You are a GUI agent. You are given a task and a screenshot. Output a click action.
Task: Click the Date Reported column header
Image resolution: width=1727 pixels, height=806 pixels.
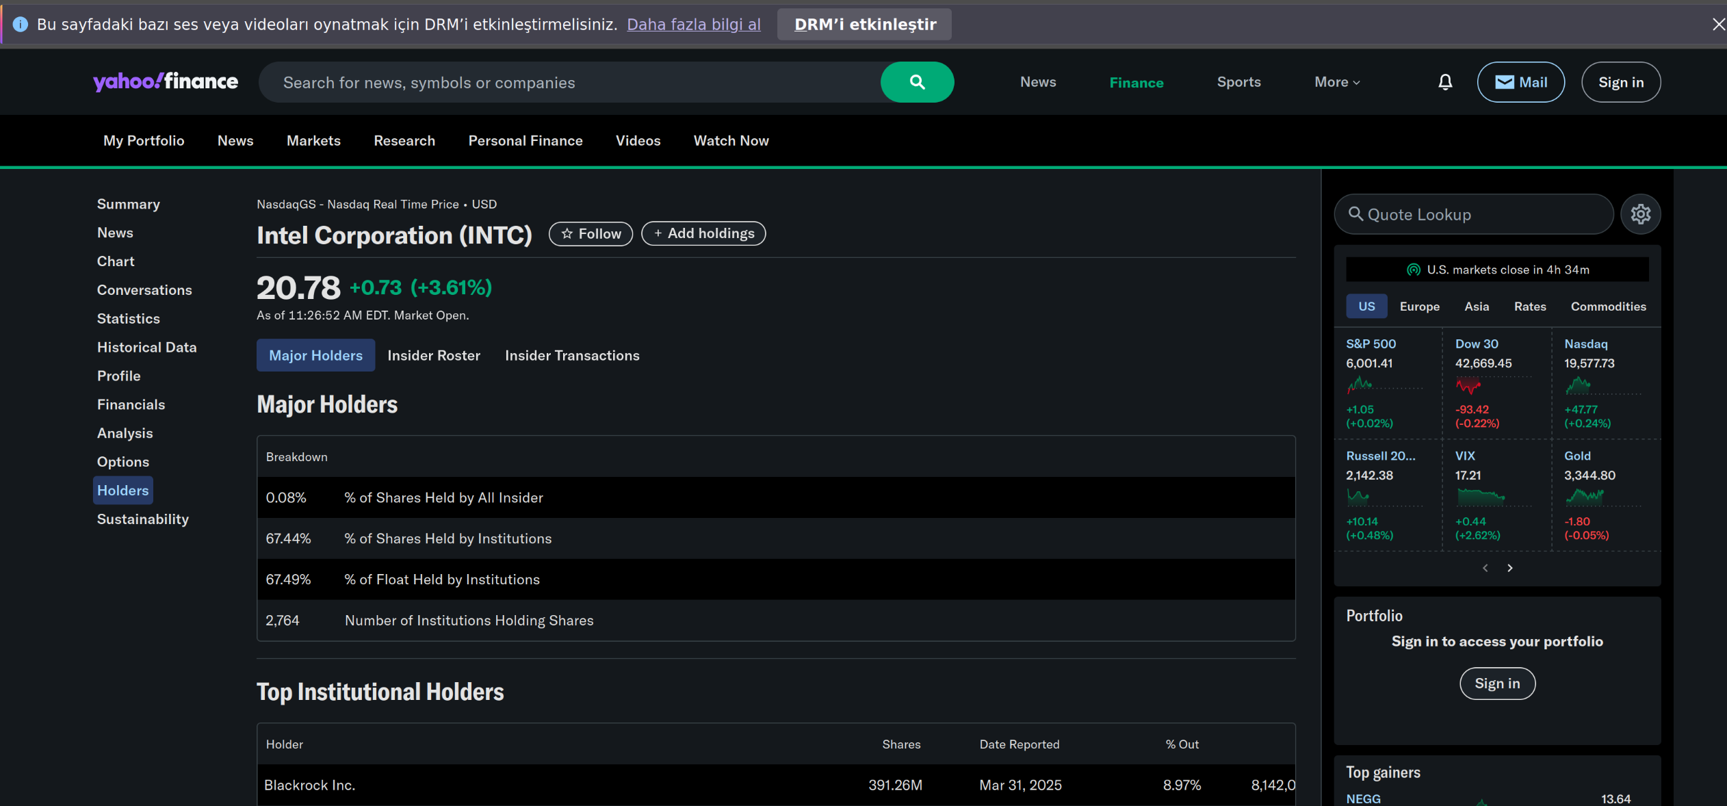[1020, 744]
